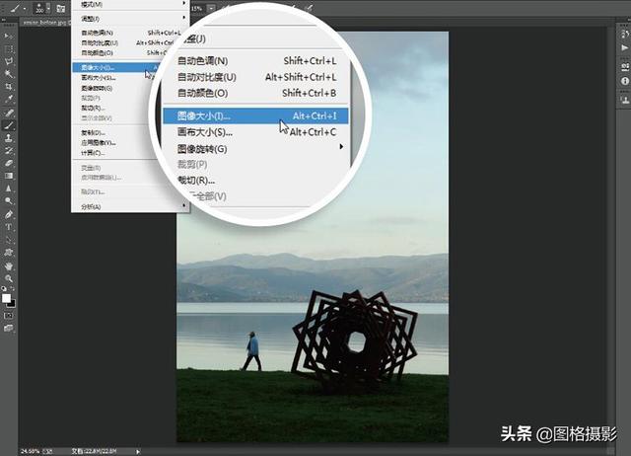Change screen mode button in toolbox
631x456 pixels.
tap(9, 329)
